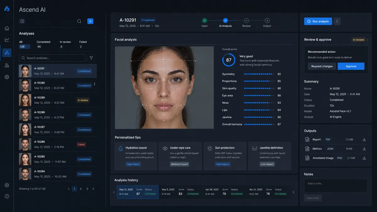Image resolution: width=377 pixels, height=212 pixels.
Task: Filter analyses by Failed
Action: click(83, 44)
